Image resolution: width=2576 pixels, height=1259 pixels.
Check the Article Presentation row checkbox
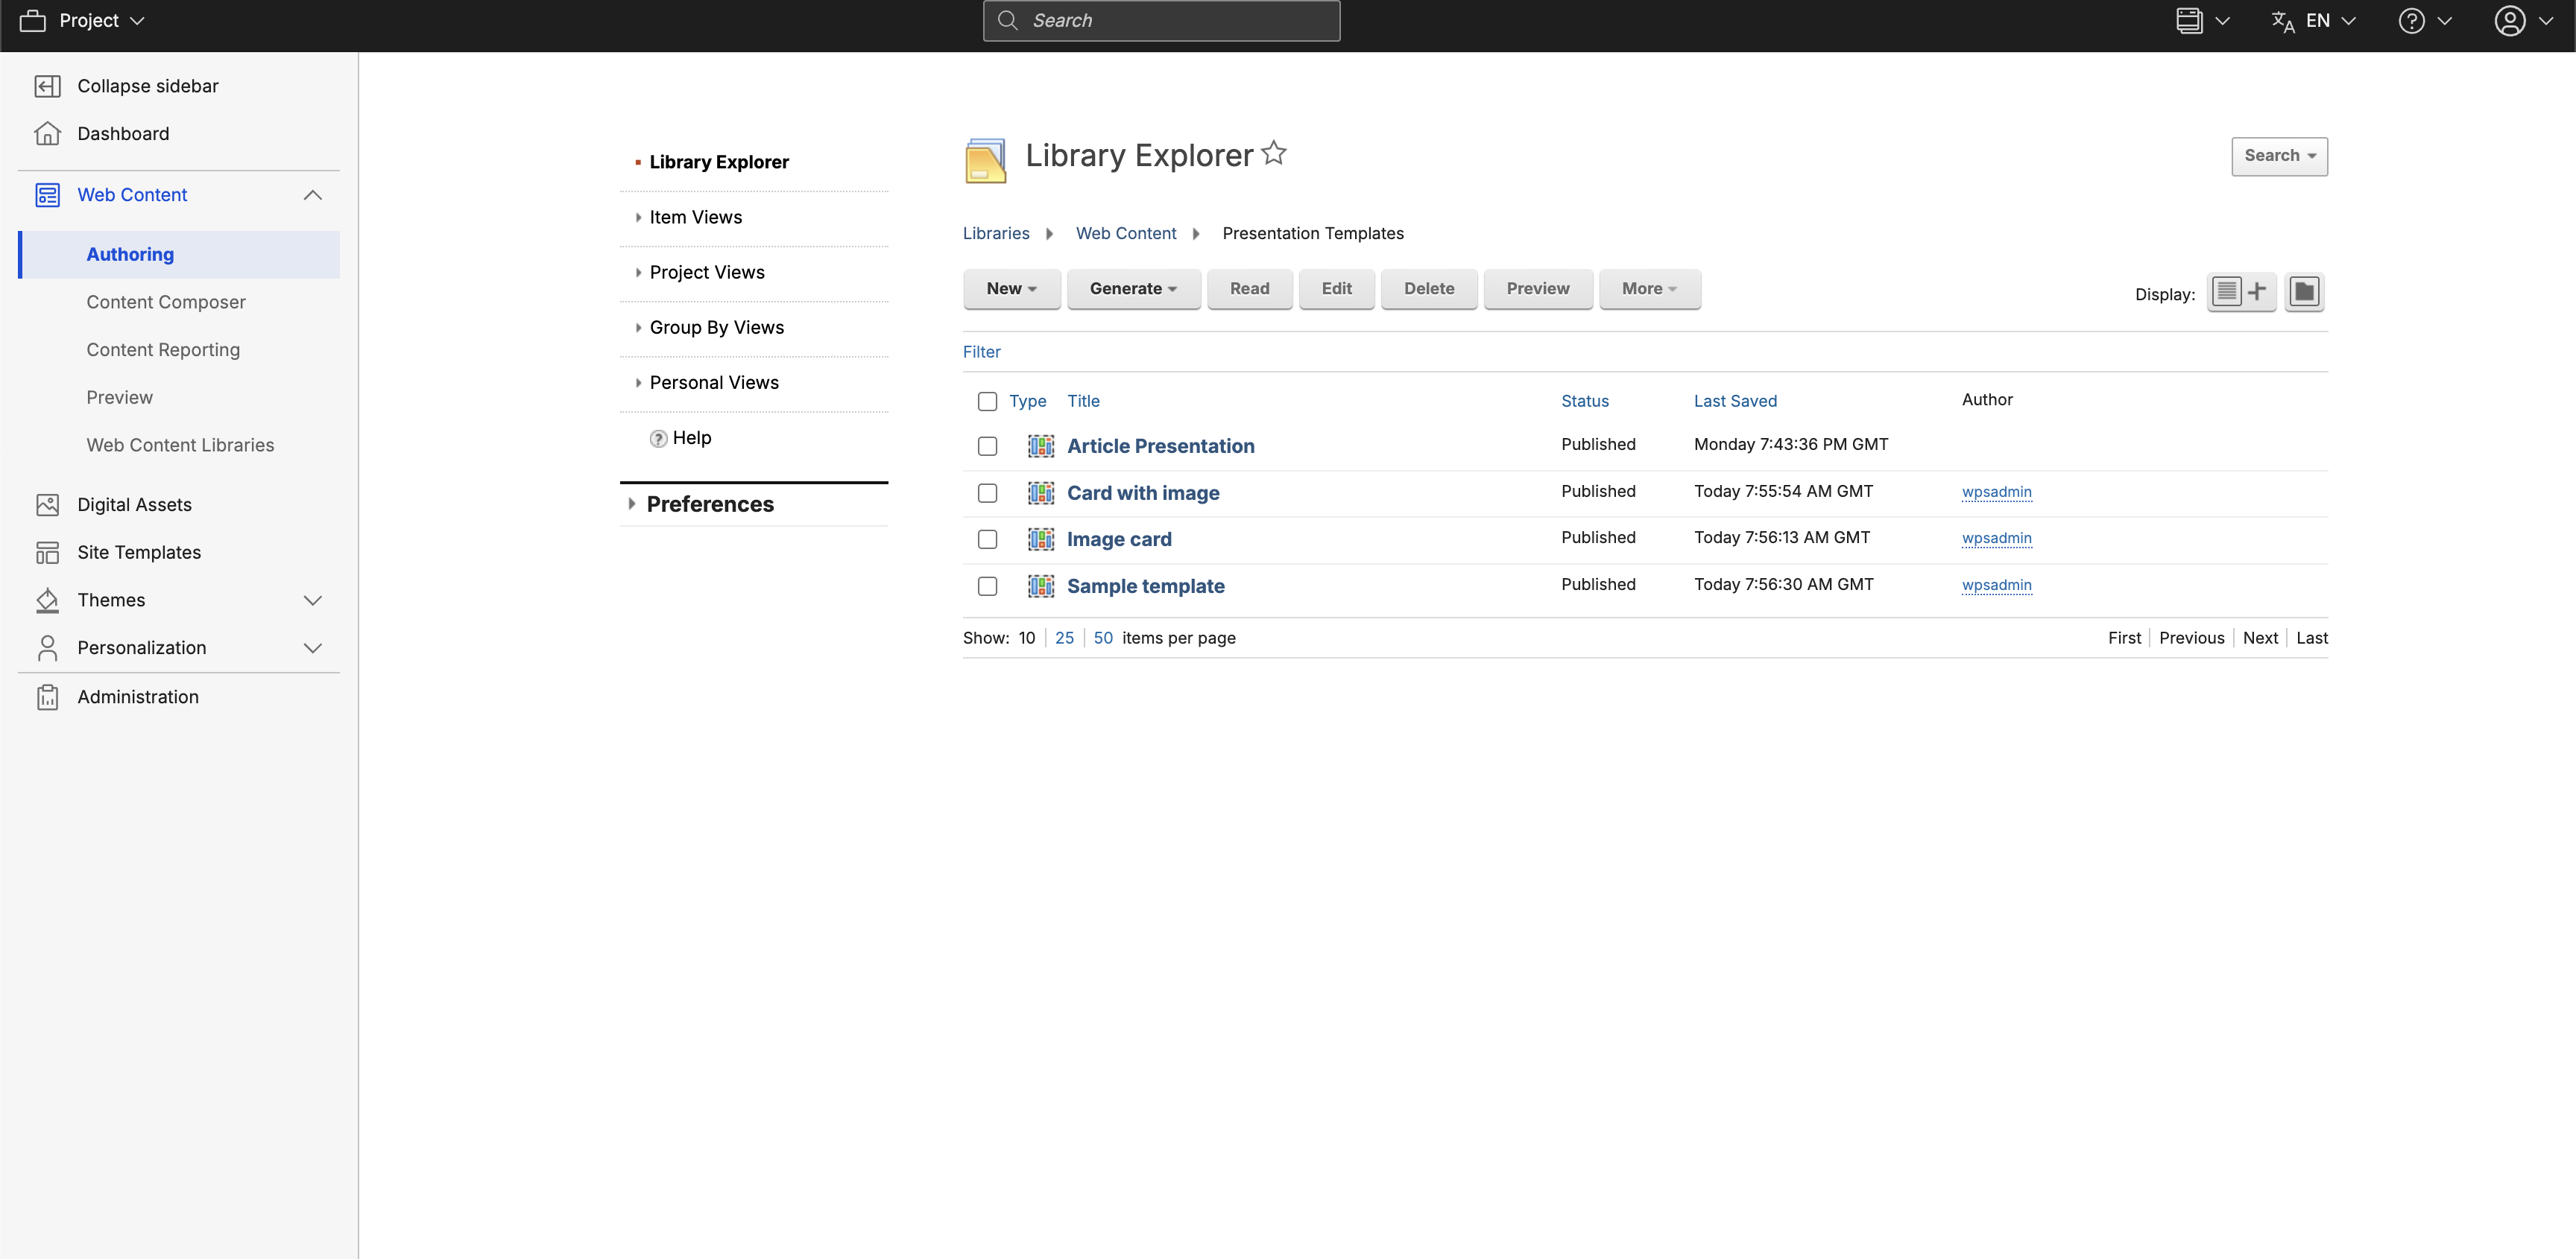(x=987, y=447)
